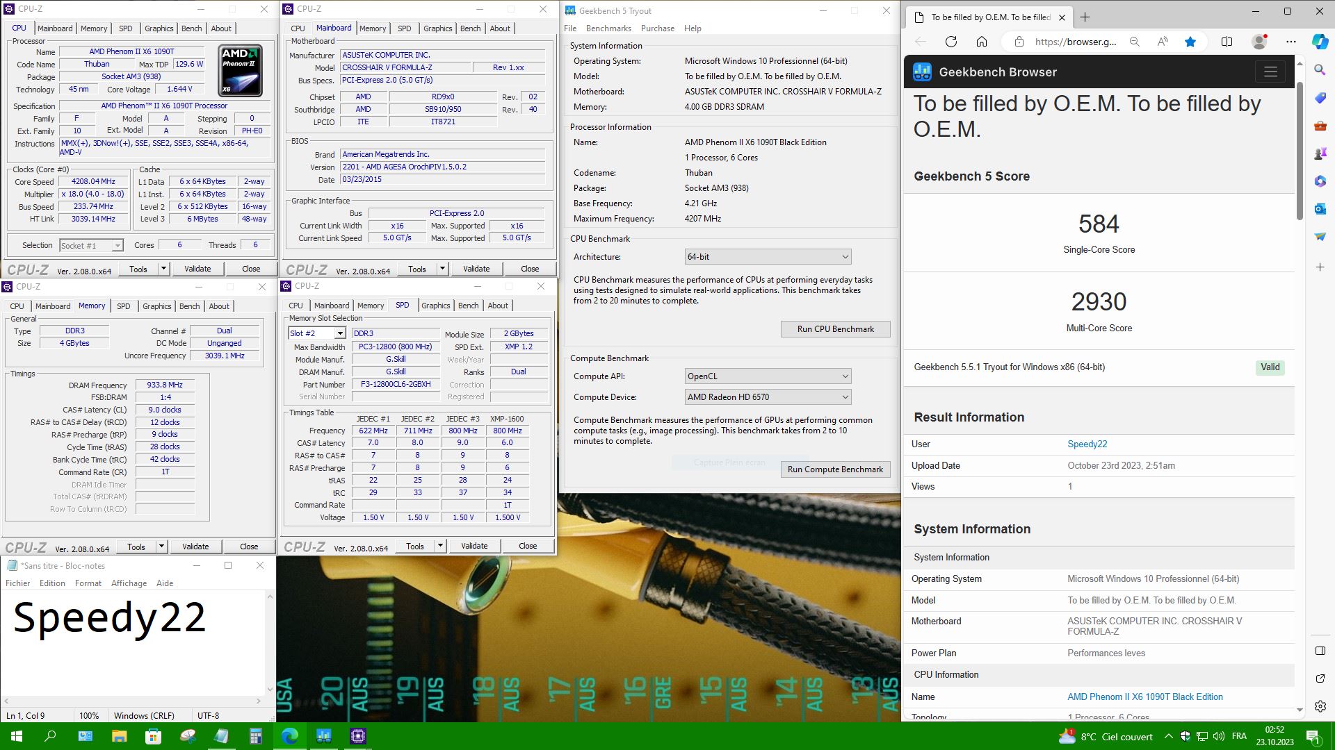
Task: Switch to Bench tab in CPU window
Action: tap(191, 28)
